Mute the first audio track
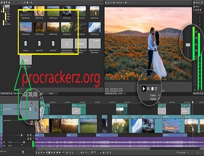Viewport: 204px width, 156px height. pyautogui.click(x=28, y=135)
